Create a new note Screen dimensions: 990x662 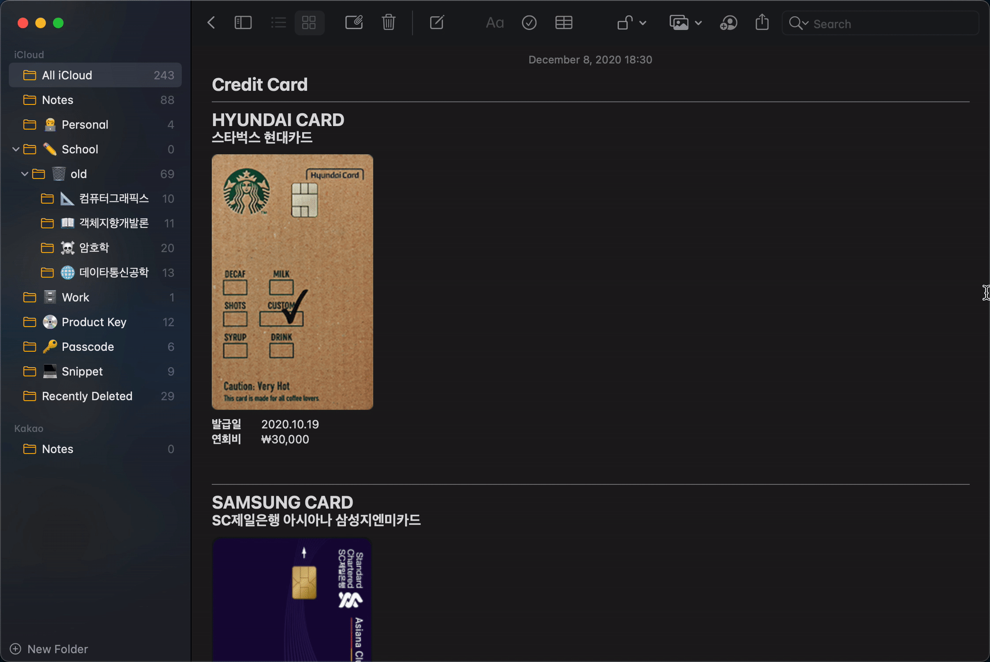coord(437,23)
